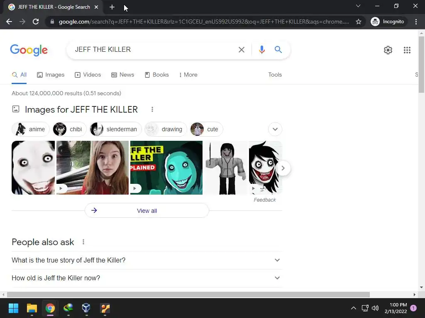Open the tab search chevron in the title bar
The width and height of the screenshot is (425, 318).
358,6
